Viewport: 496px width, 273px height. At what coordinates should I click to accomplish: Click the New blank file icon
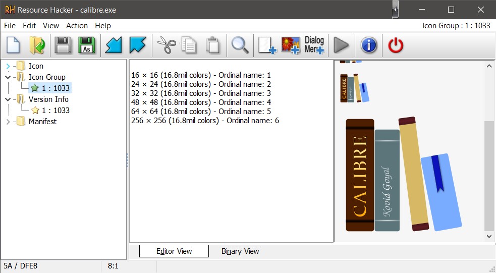[x=13, y=45]
